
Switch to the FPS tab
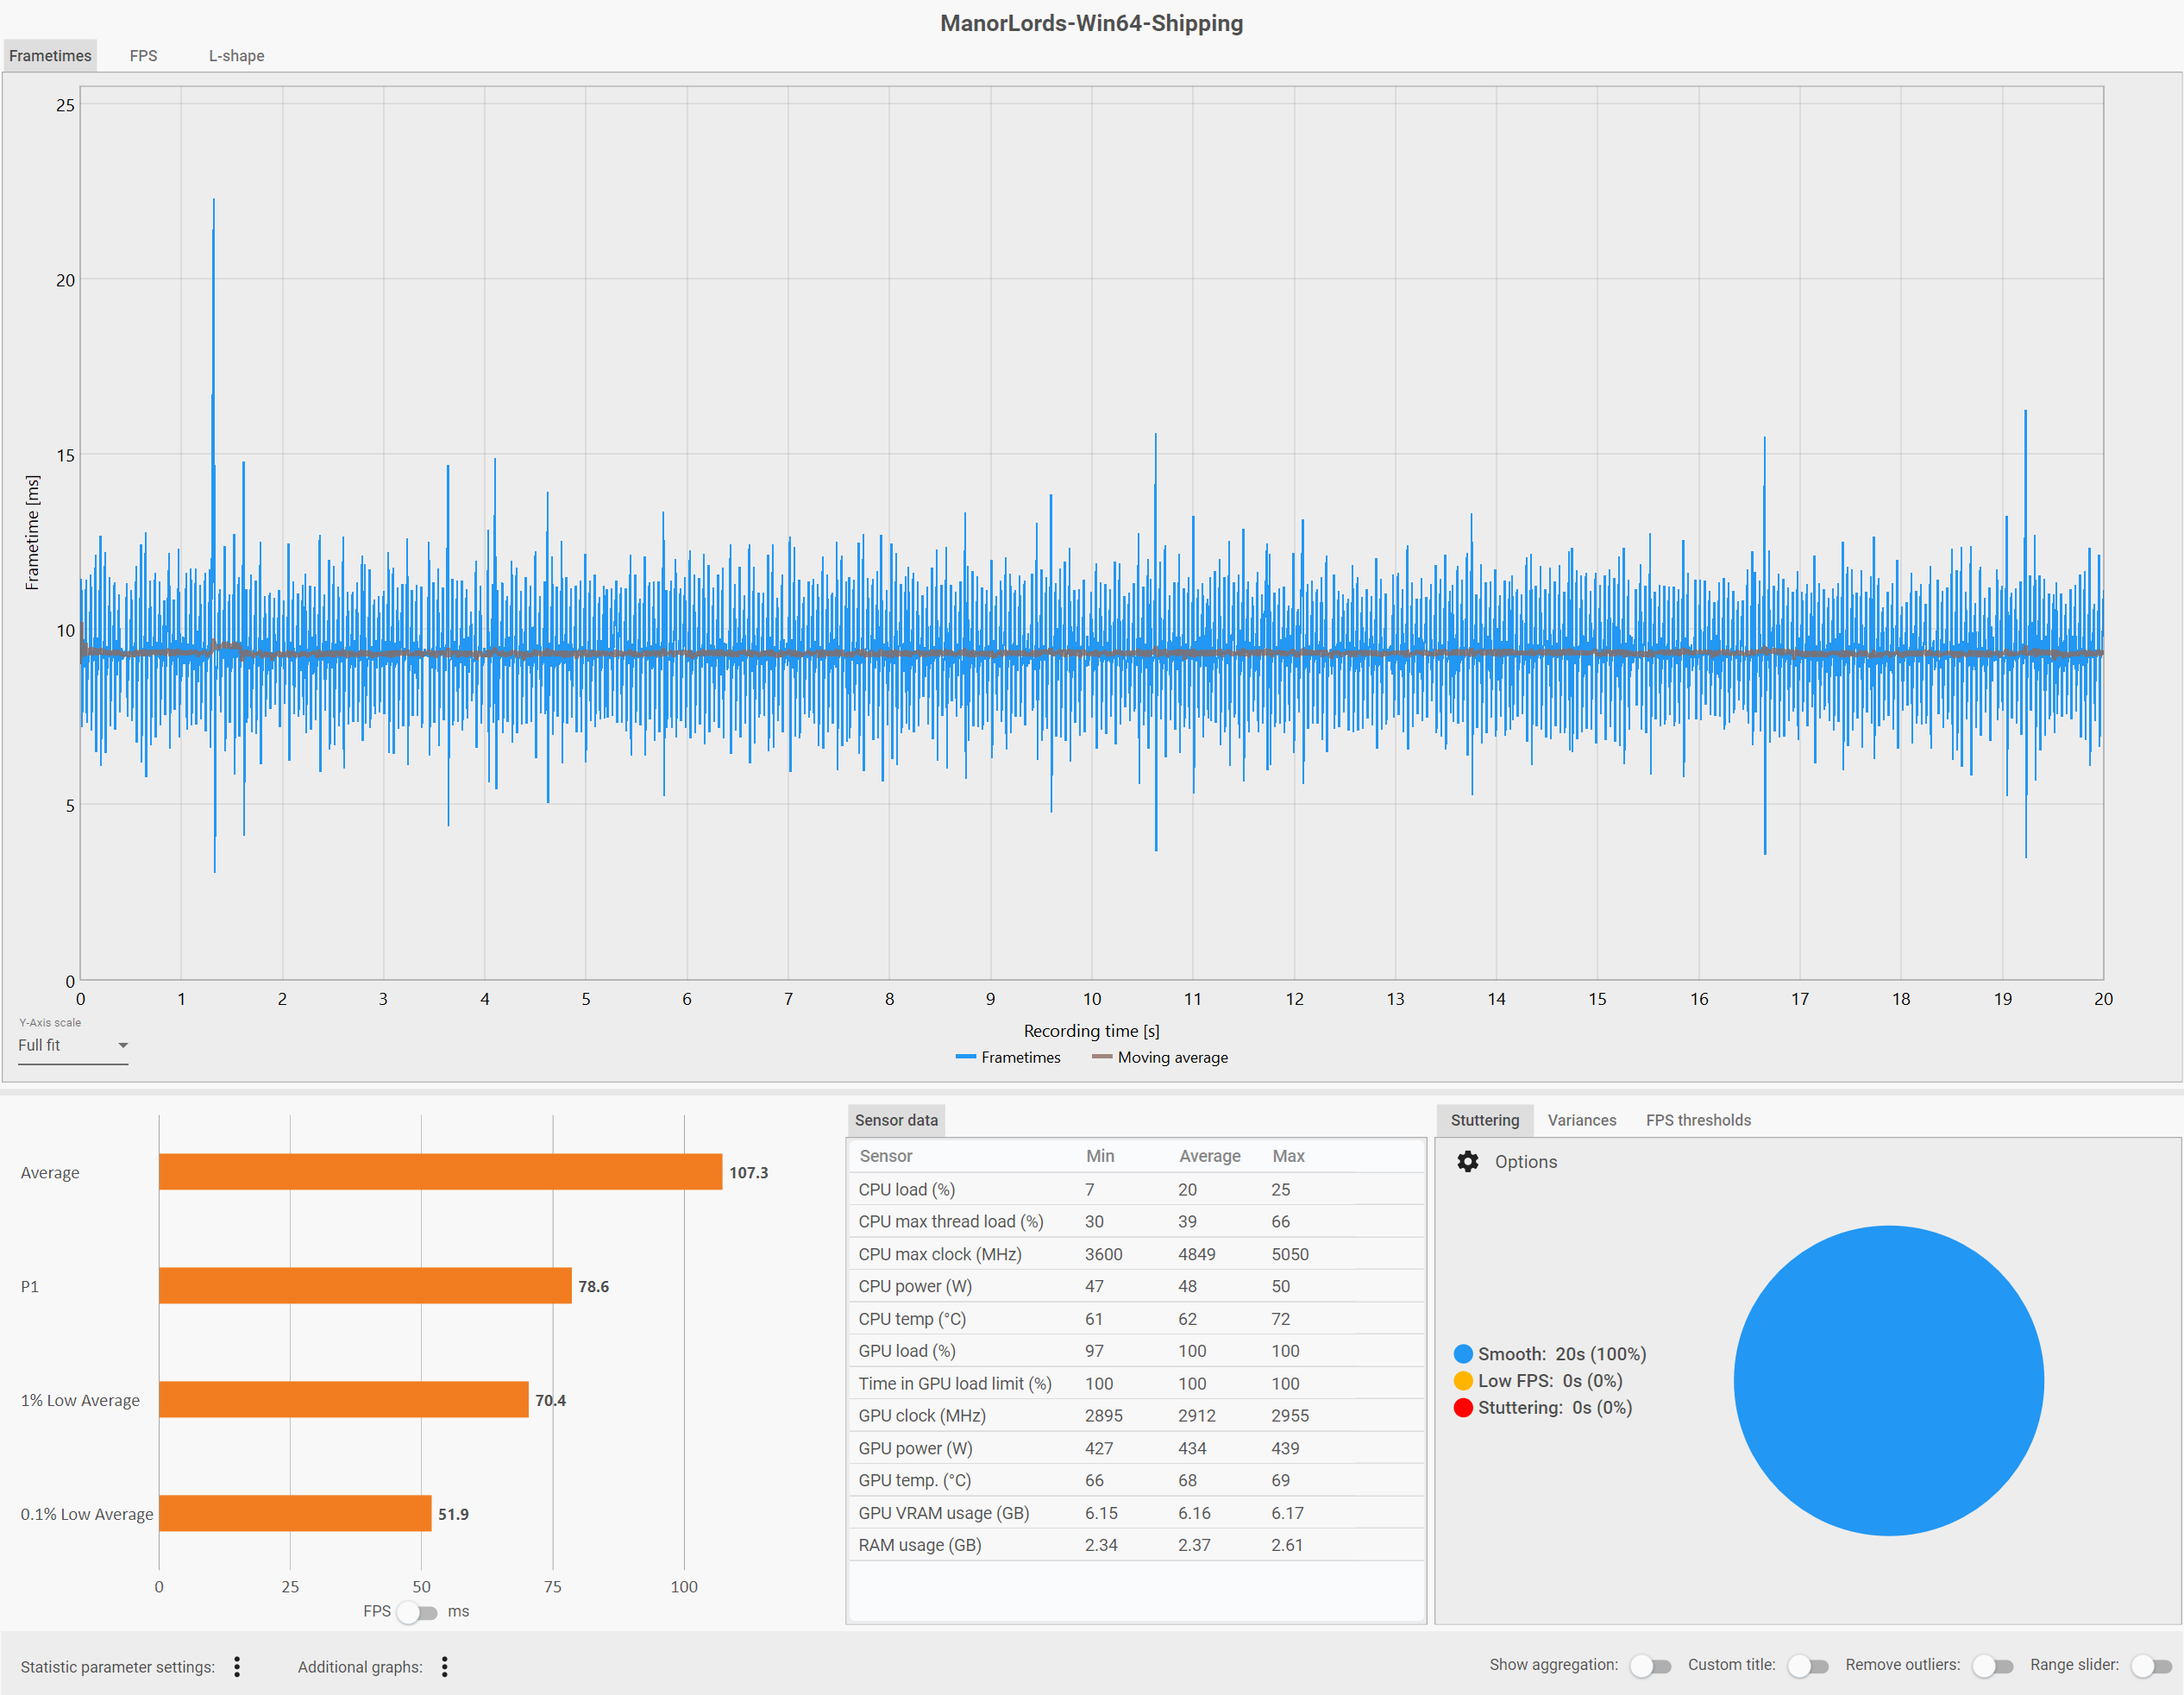pos(143,56)
